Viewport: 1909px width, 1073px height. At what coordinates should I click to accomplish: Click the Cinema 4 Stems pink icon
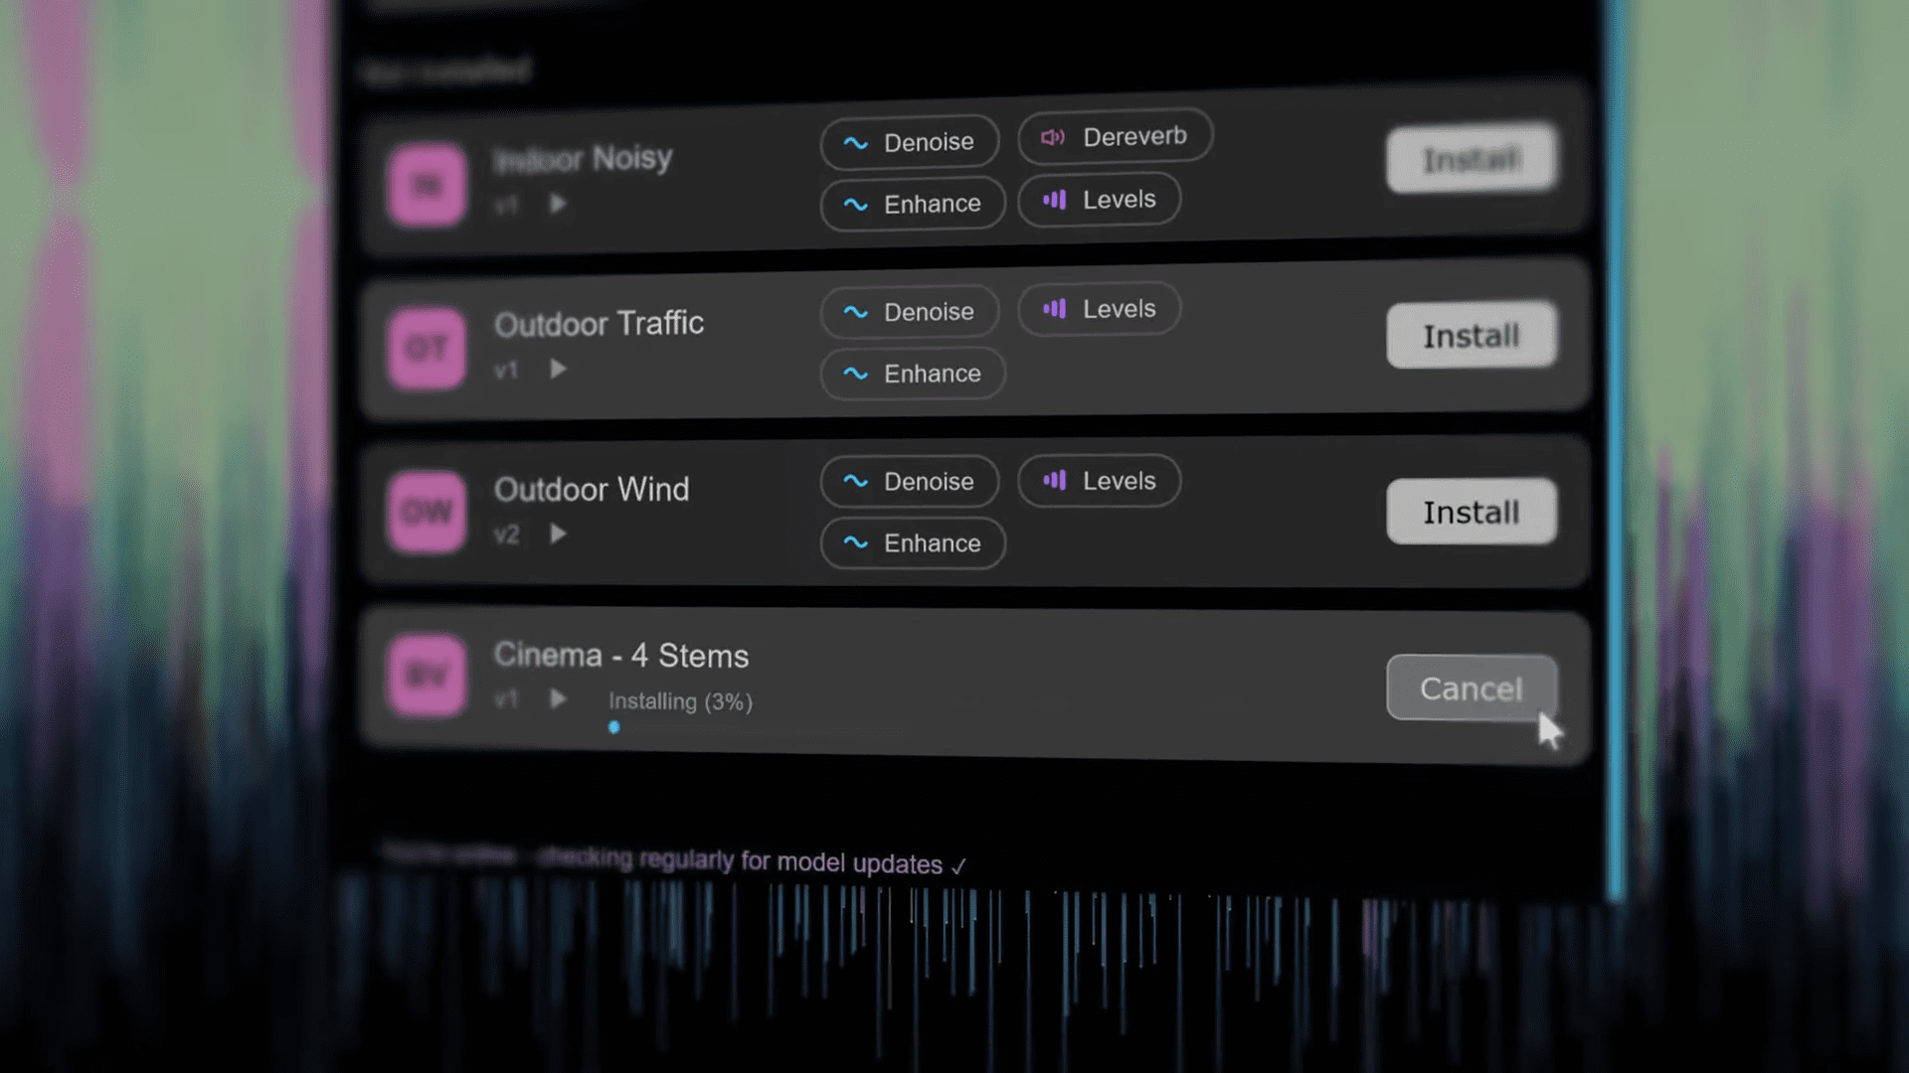427,677
